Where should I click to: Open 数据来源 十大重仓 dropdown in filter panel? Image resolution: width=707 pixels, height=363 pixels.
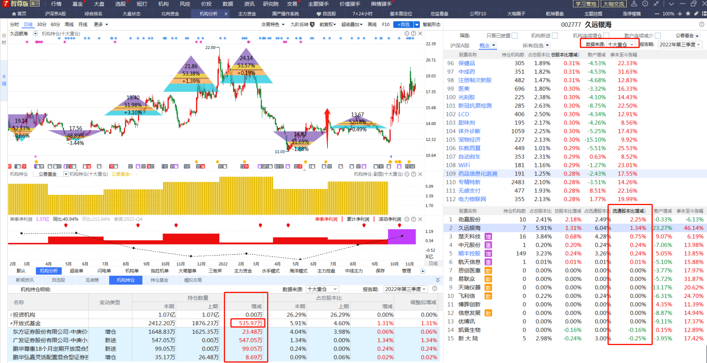tap(621, 44)
